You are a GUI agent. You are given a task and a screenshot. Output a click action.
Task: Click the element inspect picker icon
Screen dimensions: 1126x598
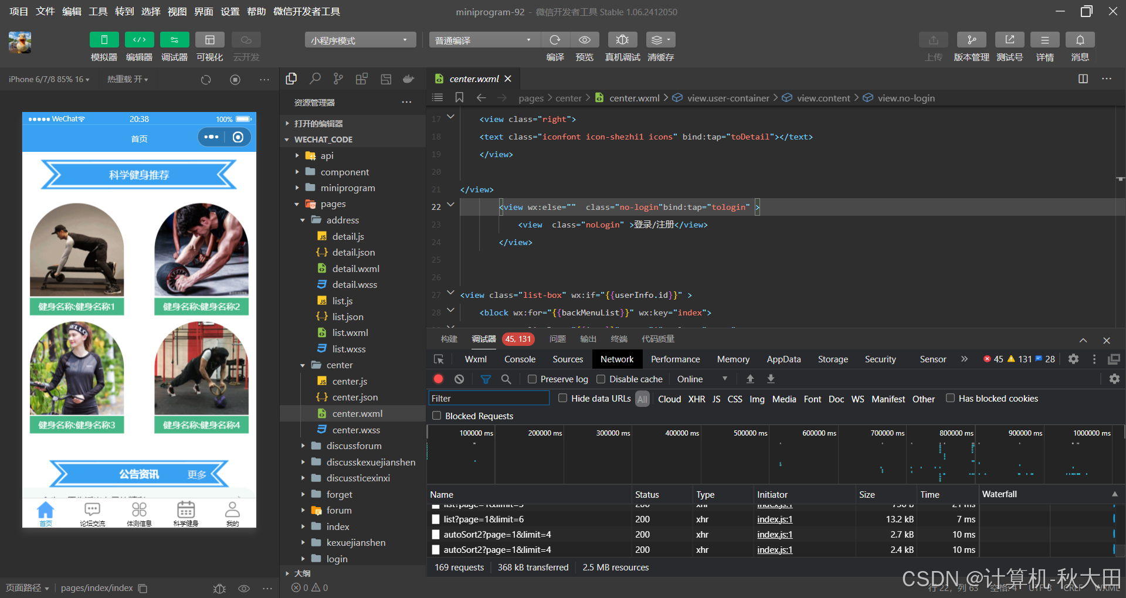pos(439,359)
